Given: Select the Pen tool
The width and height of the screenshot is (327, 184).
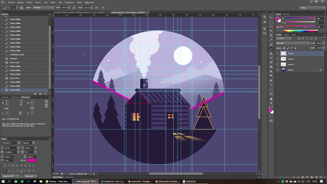Looking at the screenshot, I should 271,80.
